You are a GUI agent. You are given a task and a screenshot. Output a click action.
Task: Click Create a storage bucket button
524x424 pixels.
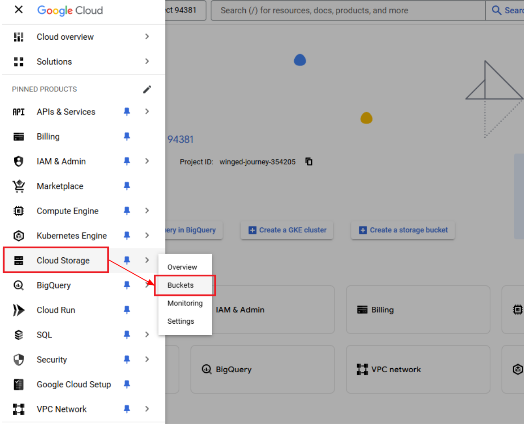click(403, 230)
